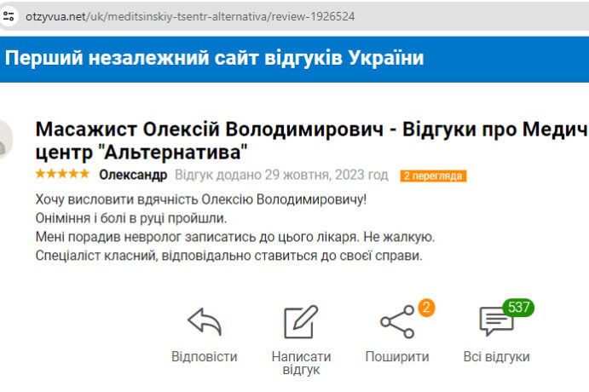Click the speech bubble all-reviews icon
The height and width of the screenshot is (392, 589).
[496, 323]
